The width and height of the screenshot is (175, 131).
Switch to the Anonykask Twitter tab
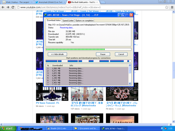click(x=50, y=2)
